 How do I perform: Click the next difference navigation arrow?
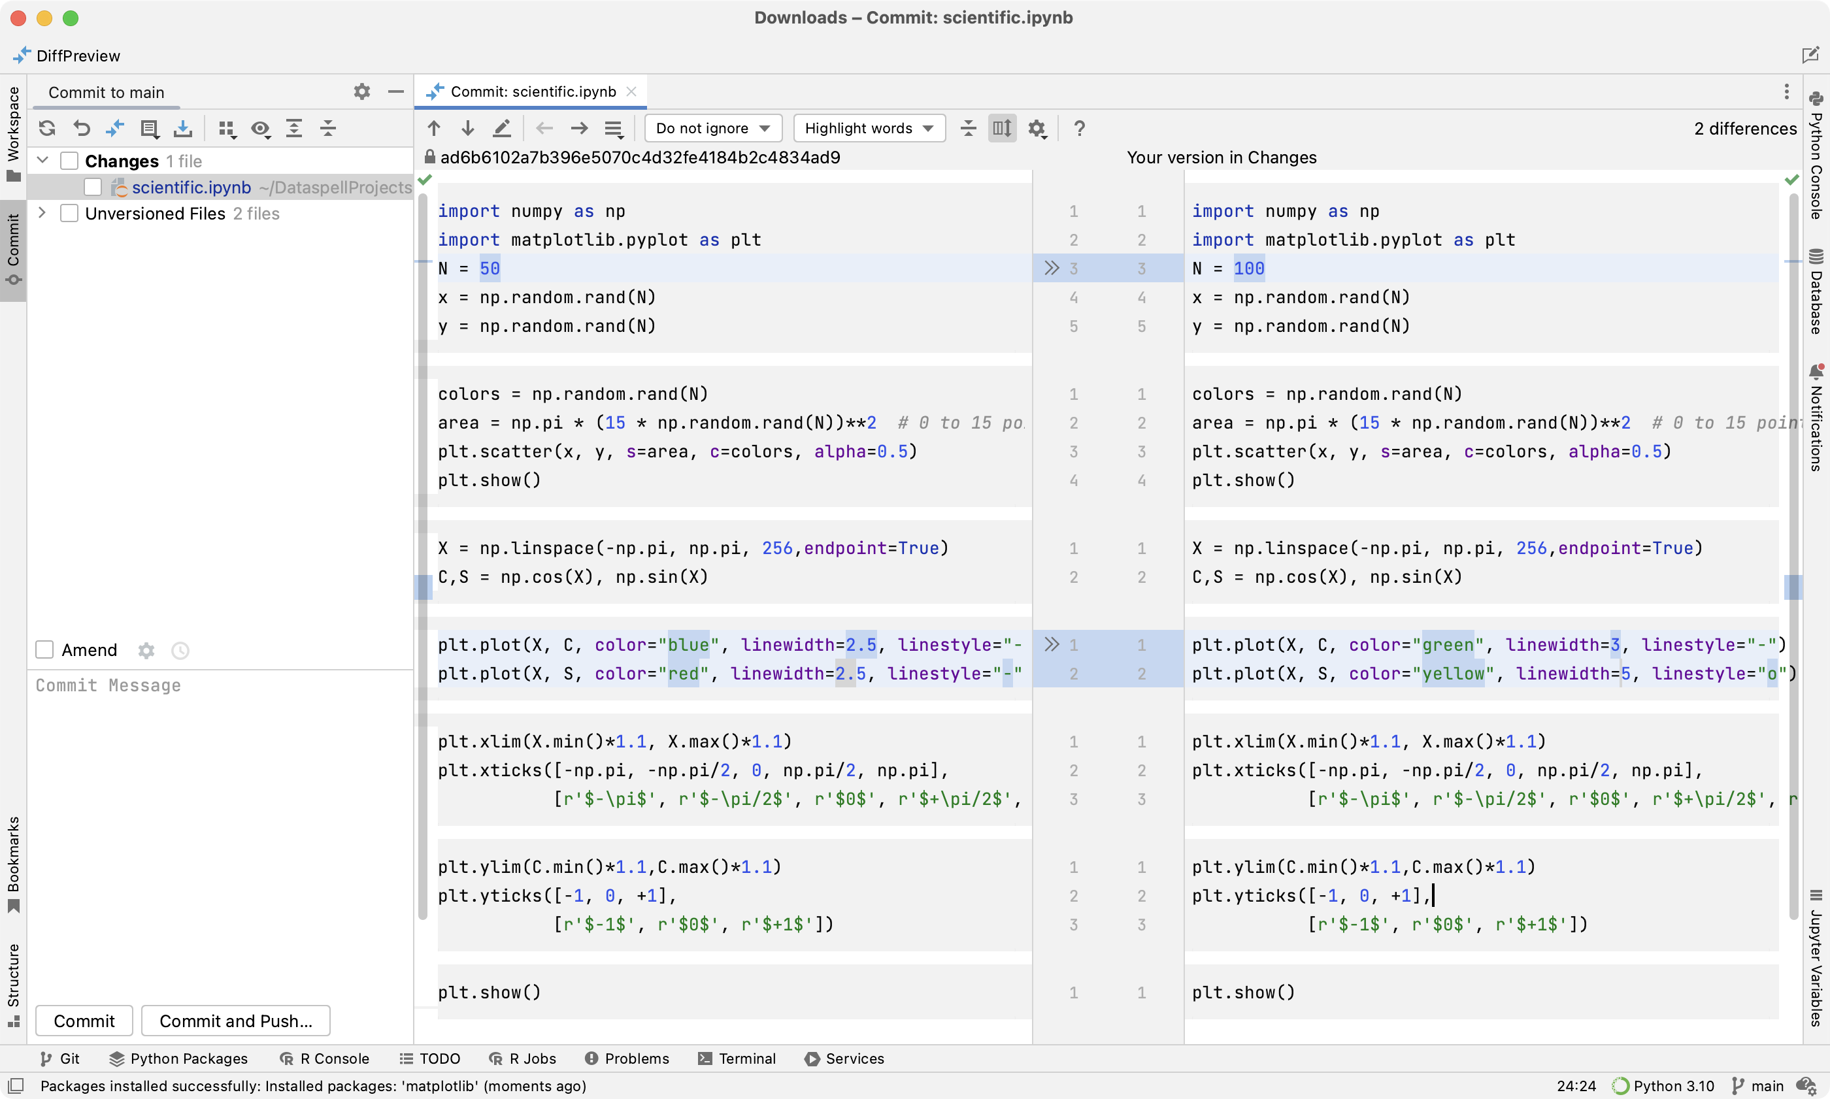point(467,127)
